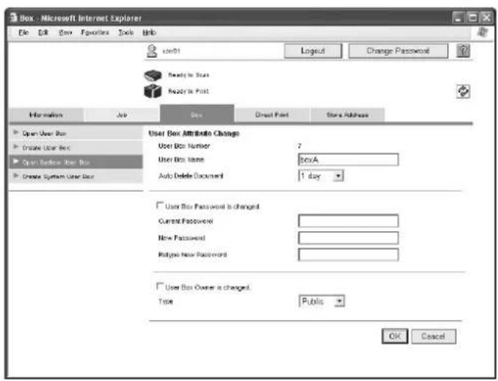Click the New Password field
The width and height of the screenshot is (498, 381).
click(x=348, y=237)
